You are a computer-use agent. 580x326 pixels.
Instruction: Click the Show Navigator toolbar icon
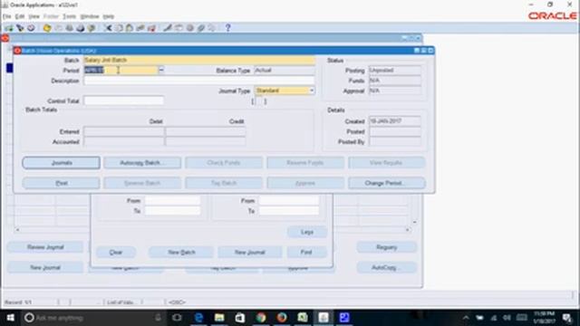31,28
